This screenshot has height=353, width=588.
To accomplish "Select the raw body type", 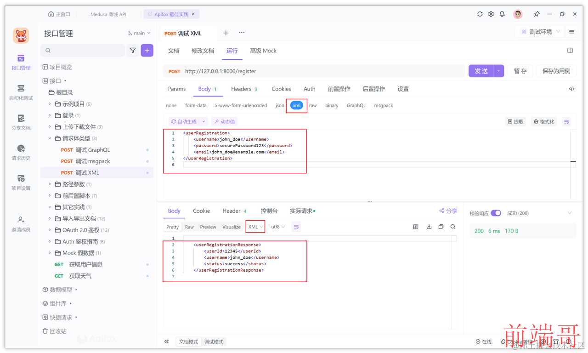I will 313,105.
